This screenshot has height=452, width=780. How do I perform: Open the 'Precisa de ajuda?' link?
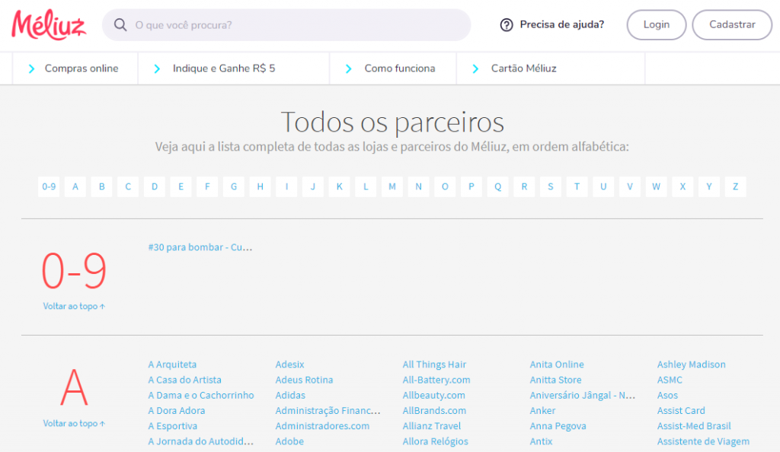coord(561,24)
